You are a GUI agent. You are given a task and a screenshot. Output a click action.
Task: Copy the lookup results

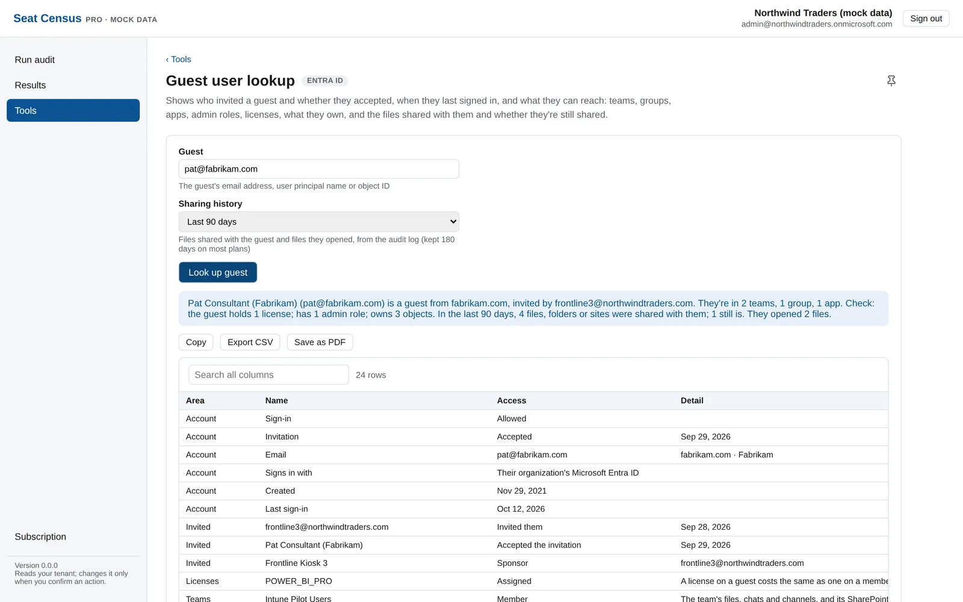(x=196, y=342)
